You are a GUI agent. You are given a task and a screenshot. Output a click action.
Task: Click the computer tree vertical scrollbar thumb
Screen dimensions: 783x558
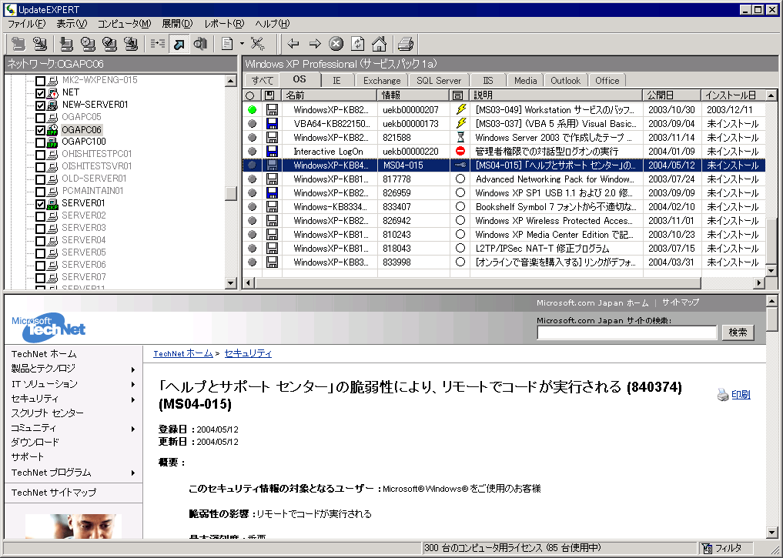pyautogui.click(x=231, y=193)
